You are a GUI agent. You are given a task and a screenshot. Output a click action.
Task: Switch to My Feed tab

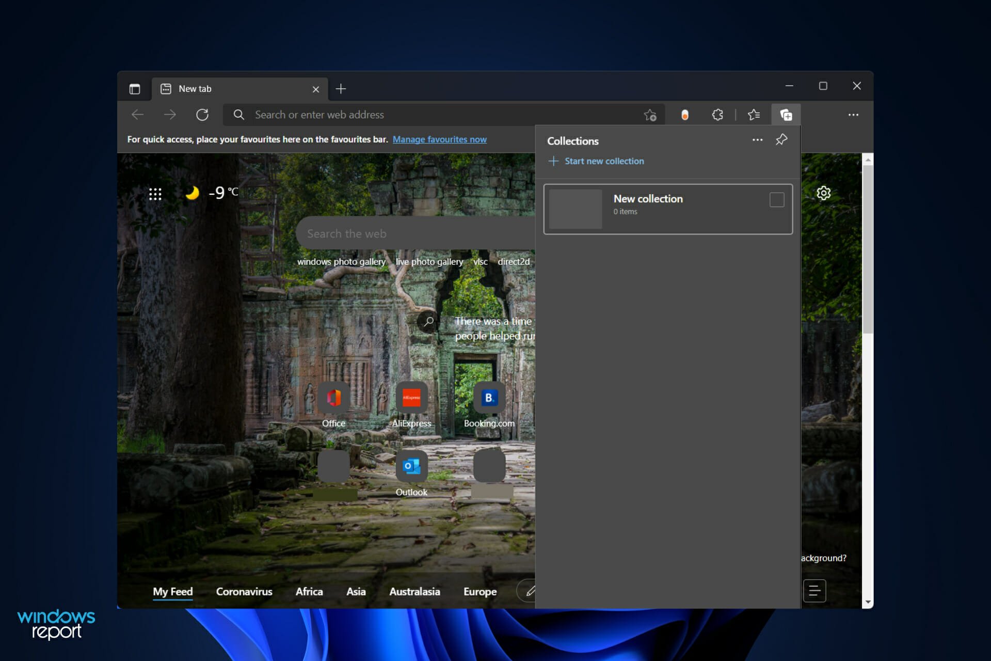coord(173,592)
